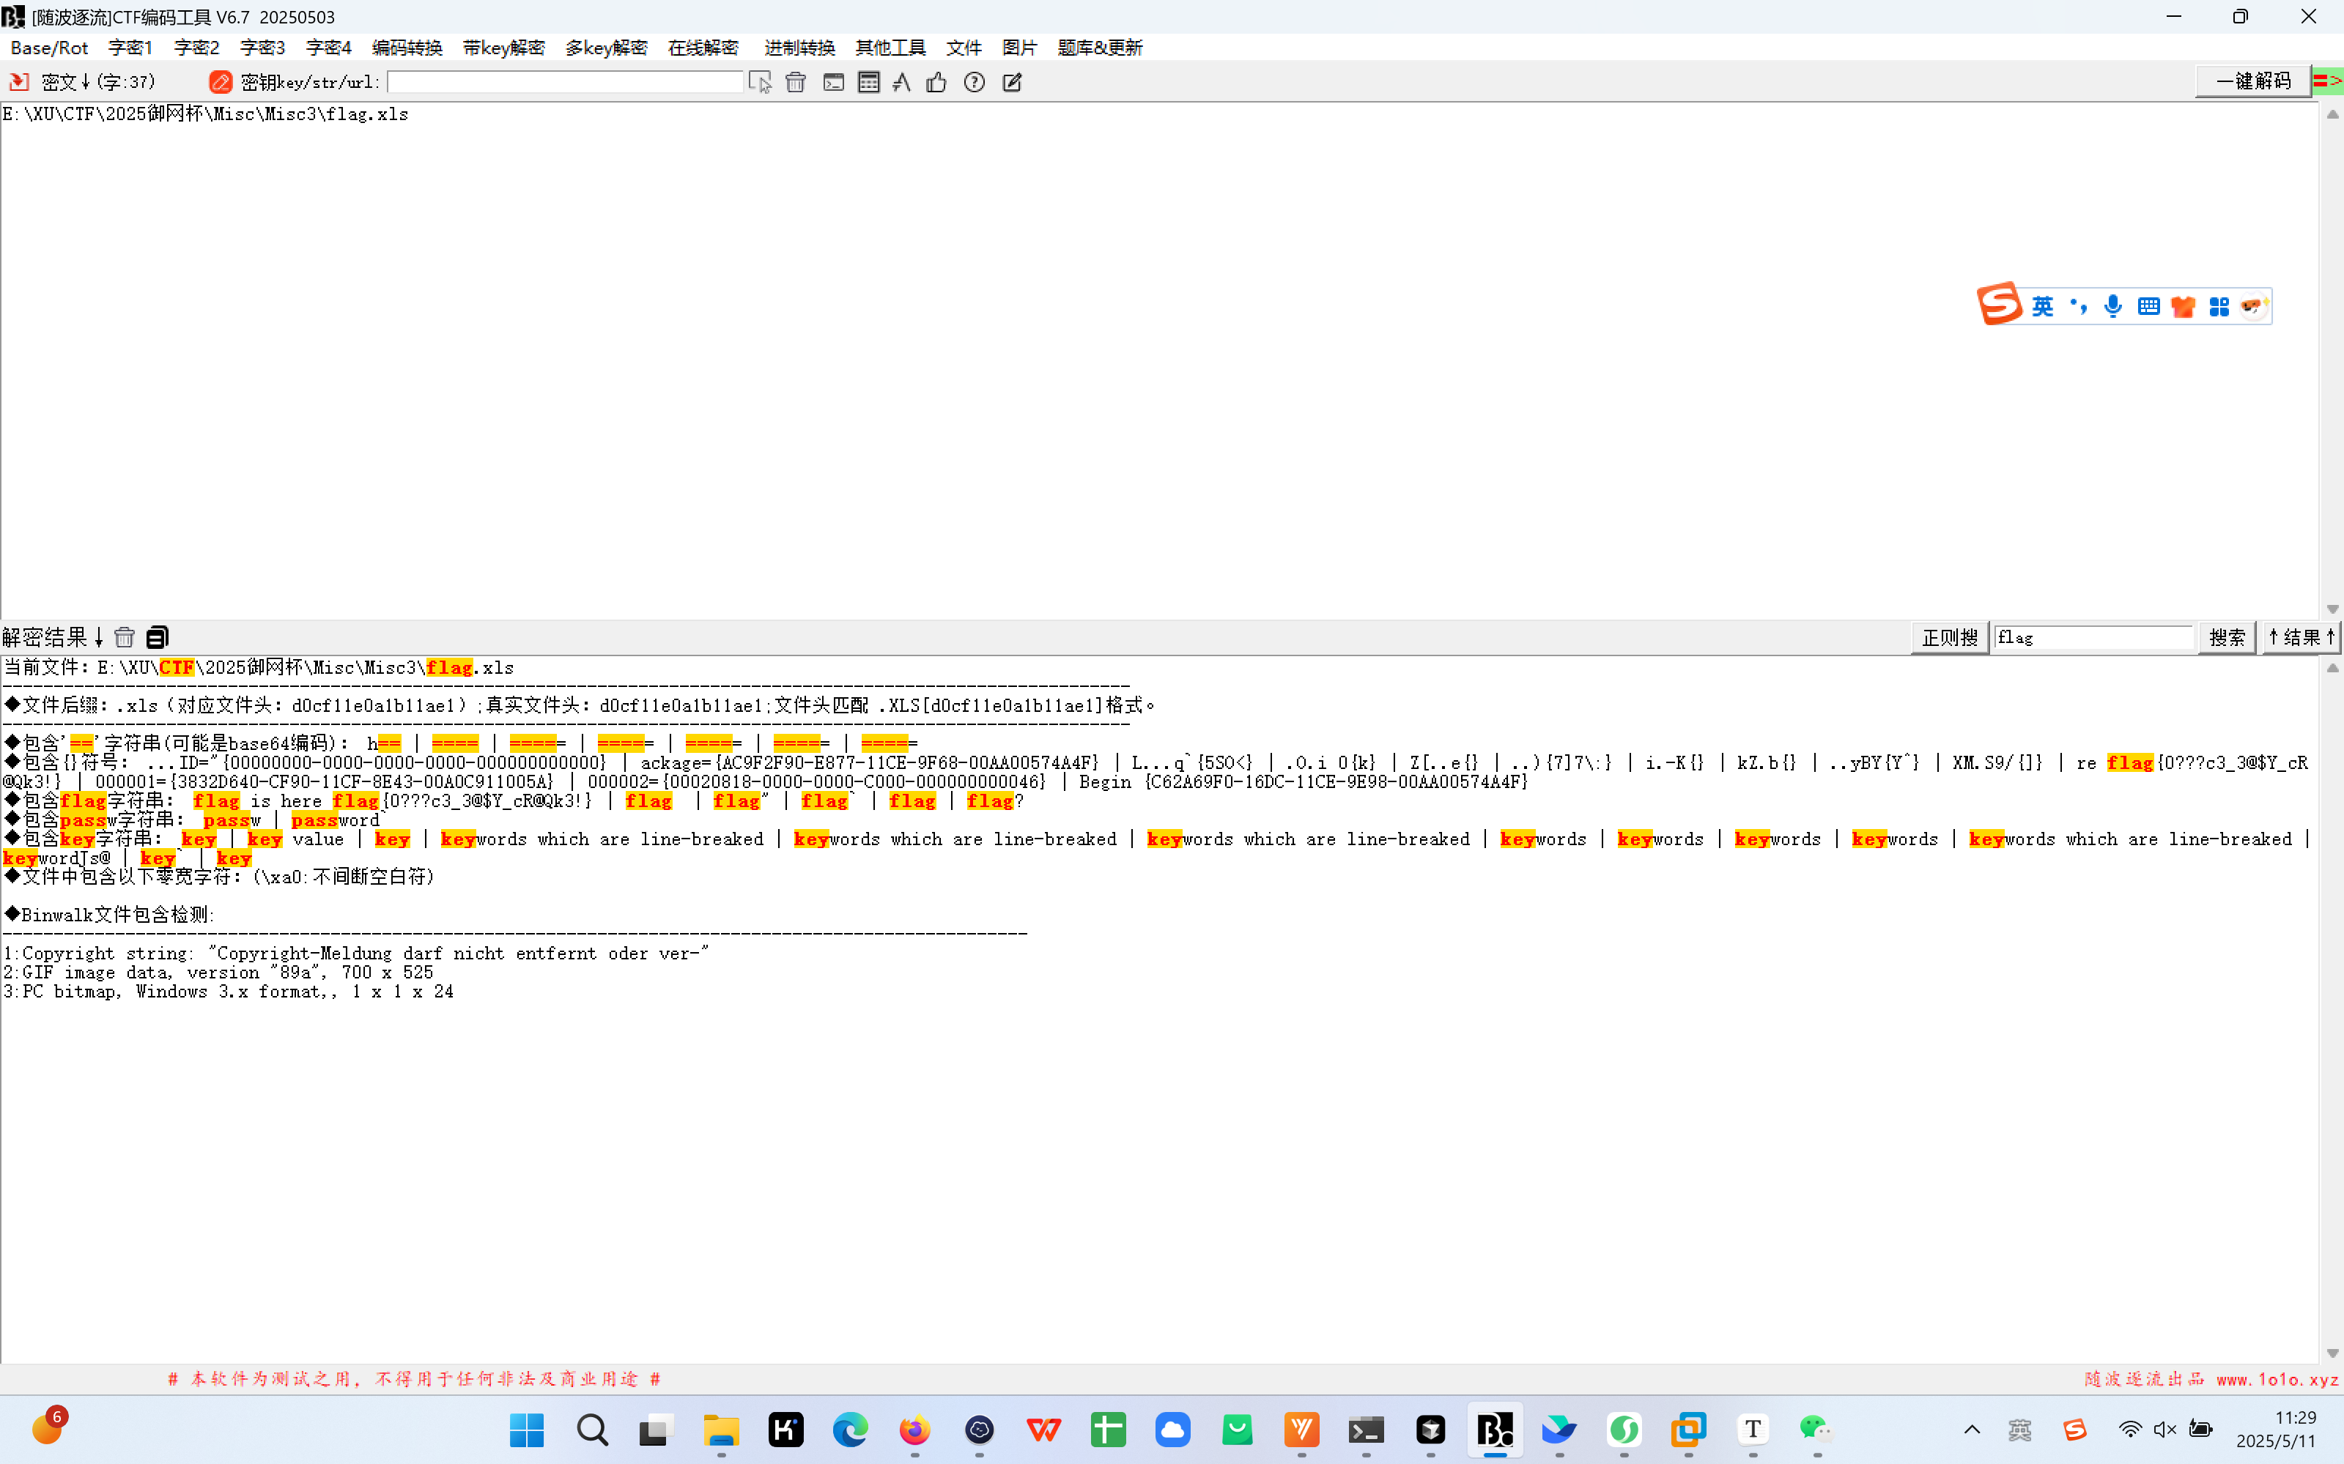Click in the ciphertext input area path text
This screenshot has height=1464, width=2344.
tap(205, 114)
